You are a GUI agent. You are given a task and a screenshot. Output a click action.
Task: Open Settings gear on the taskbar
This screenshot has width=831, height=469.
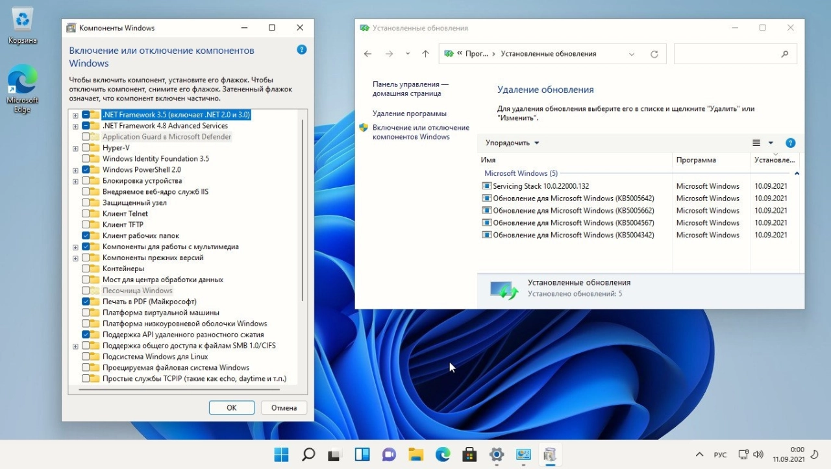point(497,455)
